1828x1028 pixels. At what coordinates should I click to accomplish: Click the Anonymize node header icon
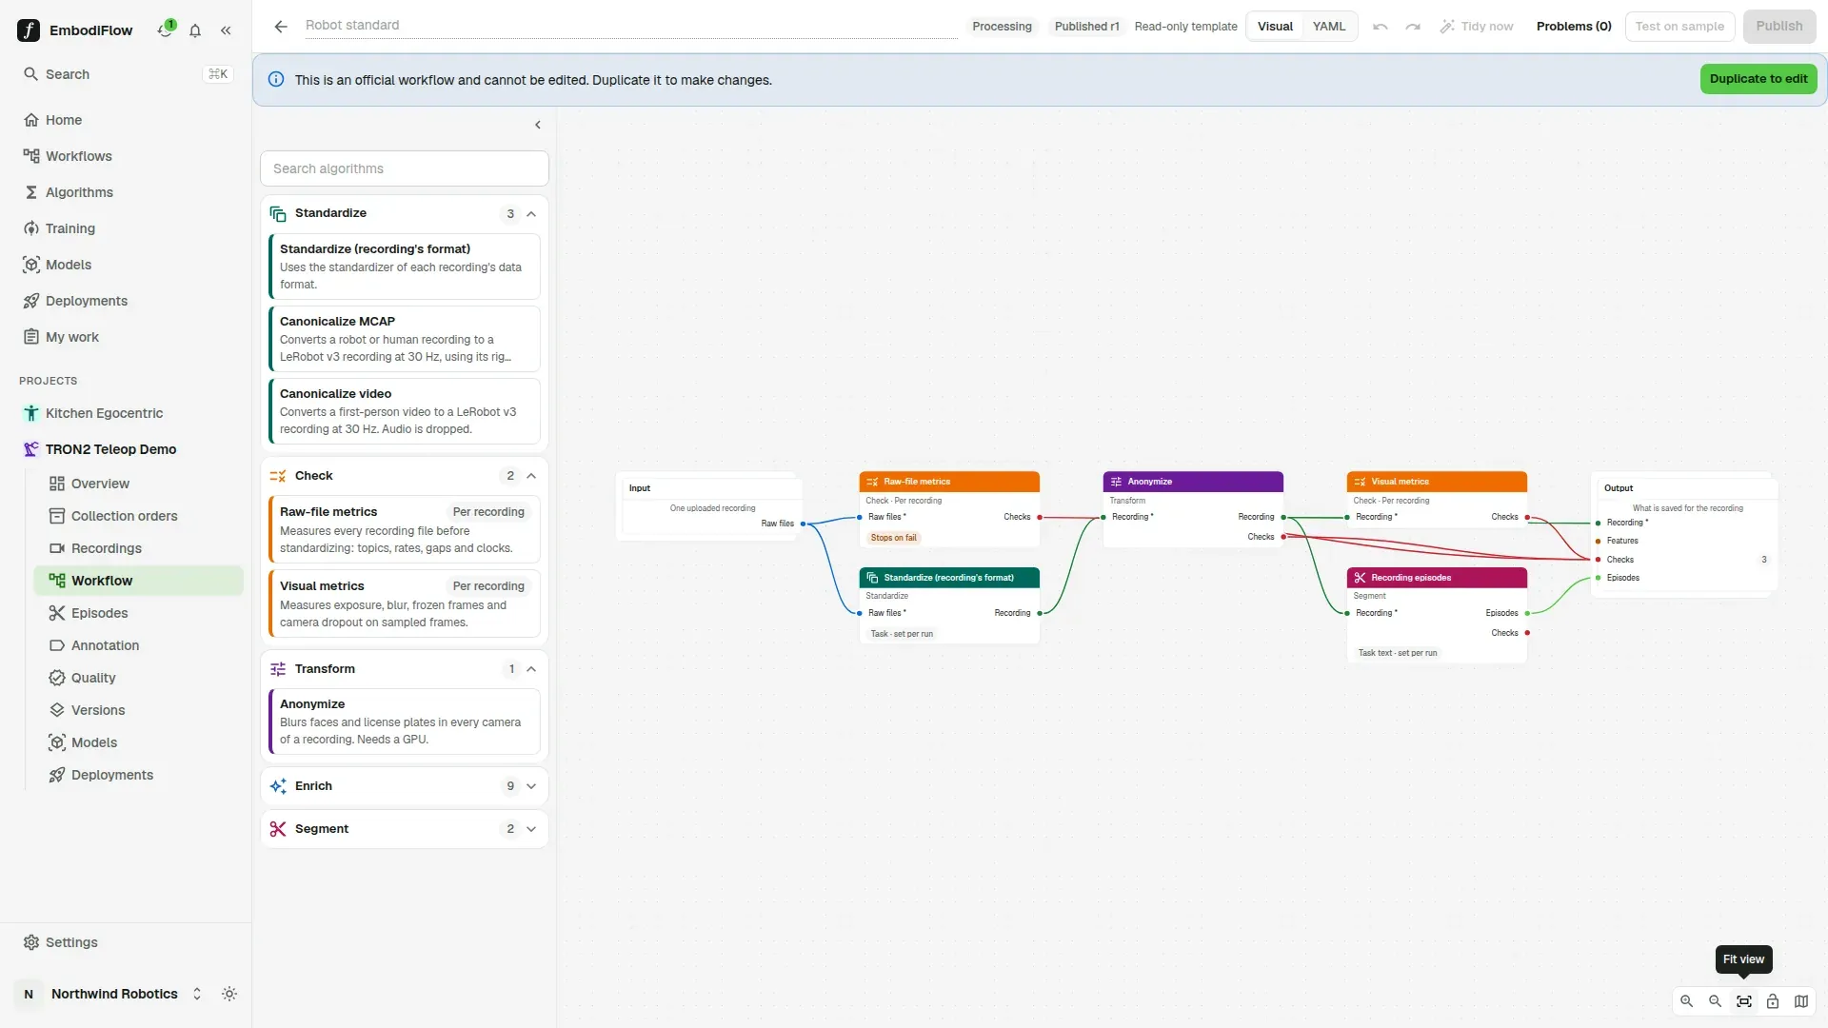click(x=1116, y=482)
